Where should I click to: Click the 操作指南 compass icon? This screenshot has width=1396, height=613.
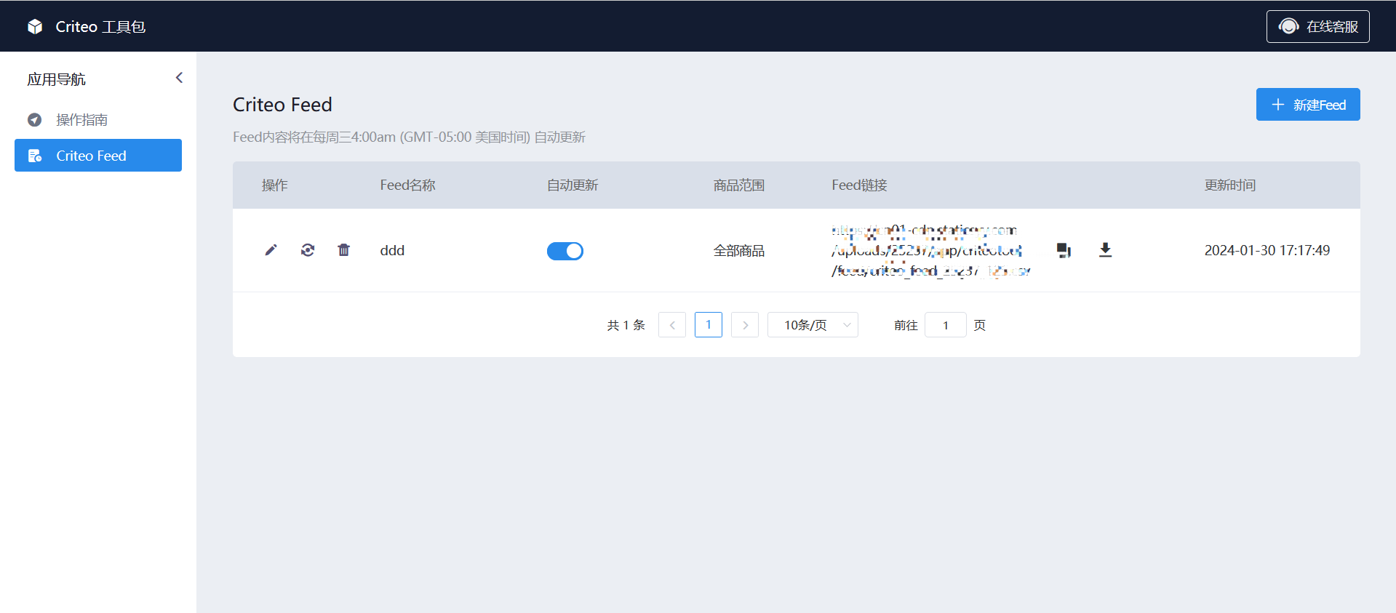(x=34, y=120)
